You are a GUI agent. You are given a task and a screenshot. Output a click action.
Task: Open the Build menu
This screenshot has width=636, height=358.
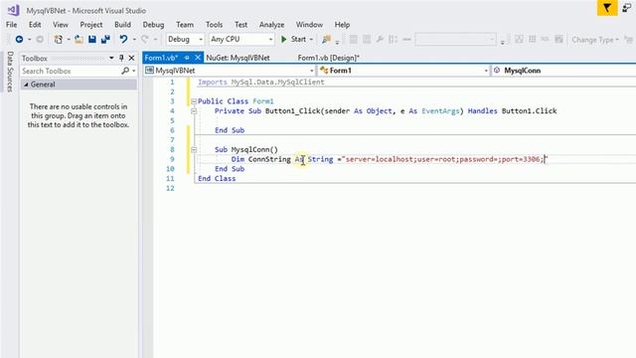coord(122,25)
